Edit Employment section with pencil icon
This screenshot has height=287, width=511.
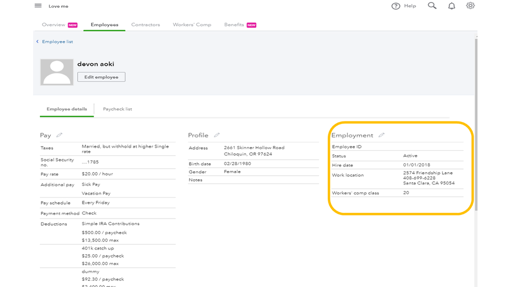click(382, 135)
